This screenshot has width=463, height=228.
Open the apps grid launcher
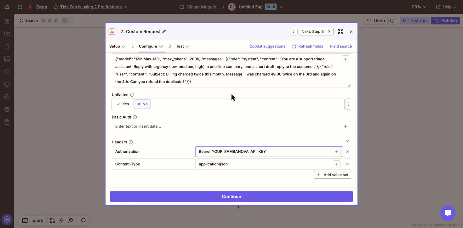20,7
